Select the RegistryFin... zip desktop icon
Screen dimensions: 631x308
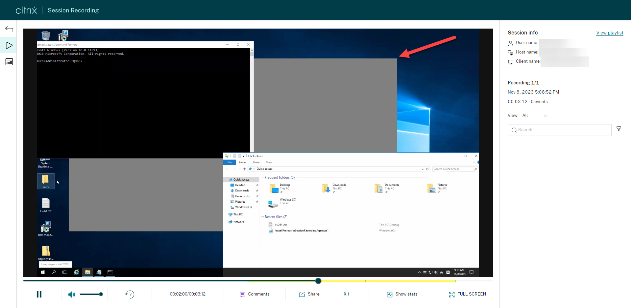[x=46, y=253]
